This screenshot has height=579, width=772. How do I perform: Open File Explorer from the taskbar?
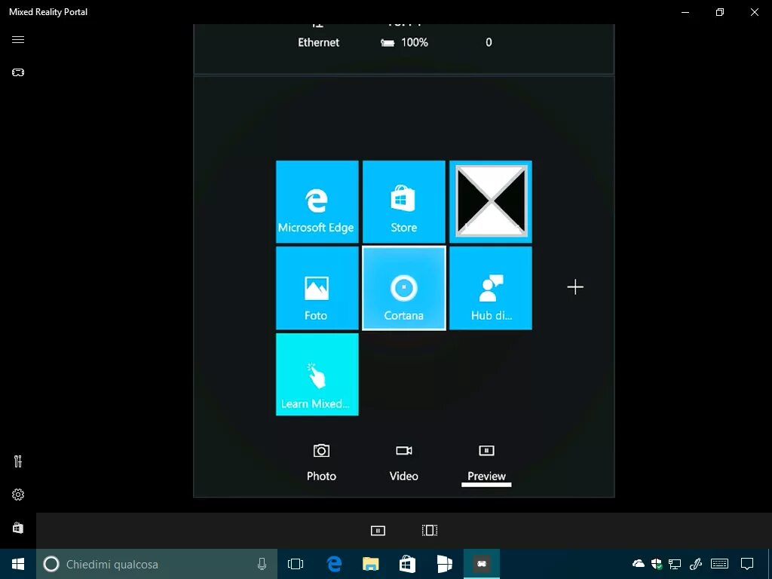point(371,564)
